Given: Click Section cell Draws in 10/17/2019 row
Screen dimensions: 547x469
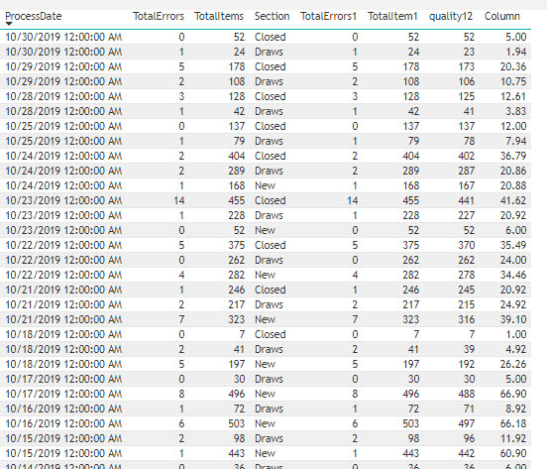Looking at the screenshot, I should tap(269, 379).
